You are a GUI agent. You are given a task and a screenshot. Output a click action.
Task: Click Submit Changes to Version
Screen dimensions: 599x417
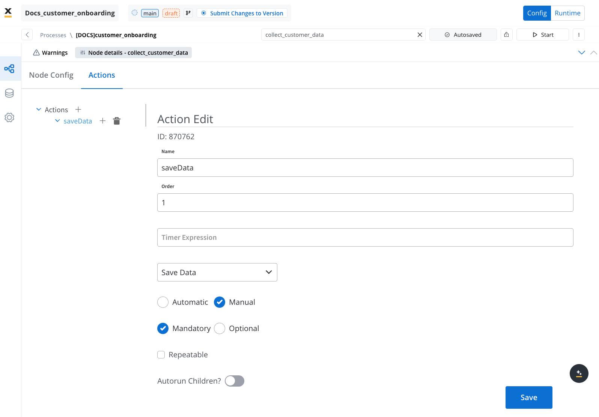(x=242, y=13)
